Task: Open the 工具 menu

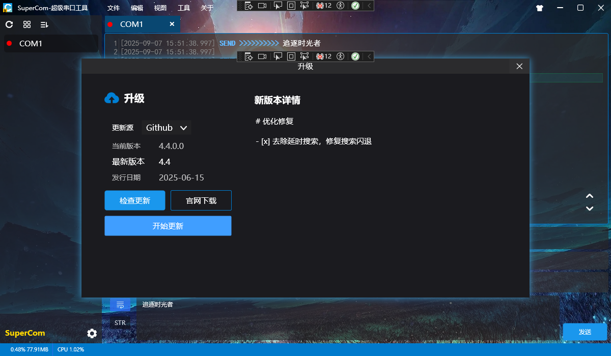Action: pyautogui.click(x=184, y=8)
